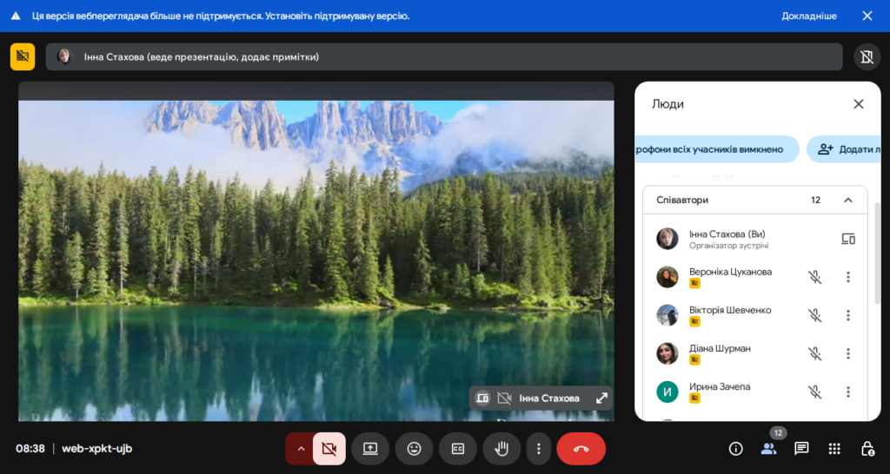Raise hand using the hand icon
Image resolution: width=890 pixels, height=474 pixels.
click(501, 449)
